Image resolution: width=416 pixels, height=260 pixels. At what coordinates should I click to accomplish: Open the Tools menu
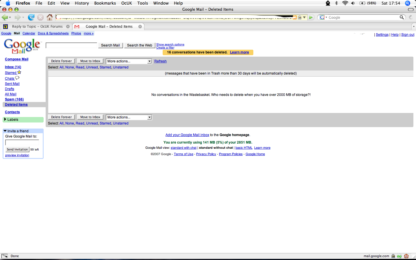tap(143, 3)
